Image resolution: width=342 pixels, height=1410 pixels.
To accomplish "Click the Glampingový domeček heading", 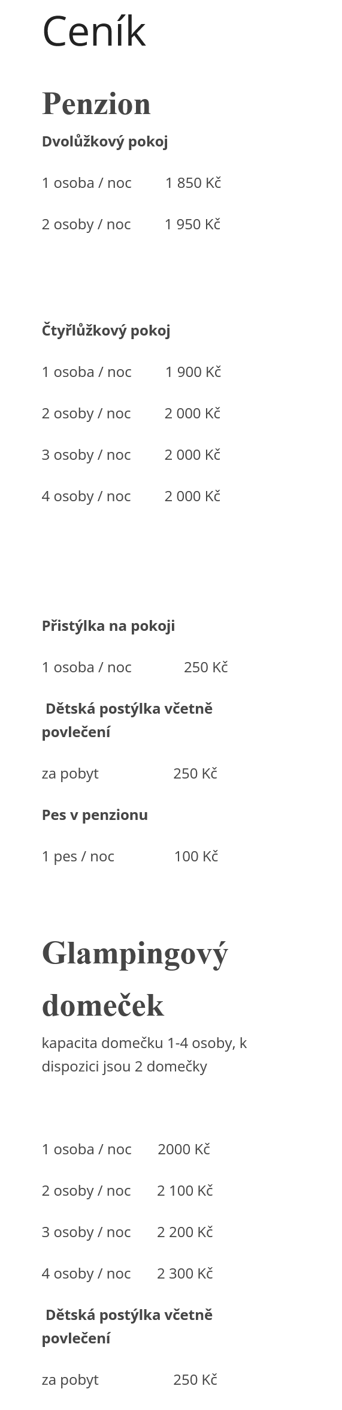I will [135, 979].
